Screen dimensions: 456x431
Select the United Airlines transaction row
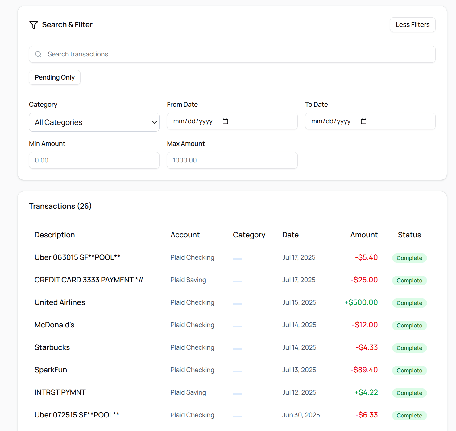tap(60, 302)
